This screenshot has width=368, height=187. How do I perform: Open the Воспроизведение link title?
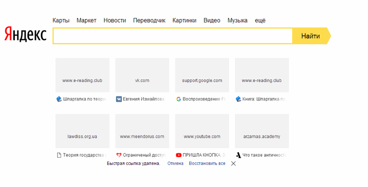[x=204, y=99]
